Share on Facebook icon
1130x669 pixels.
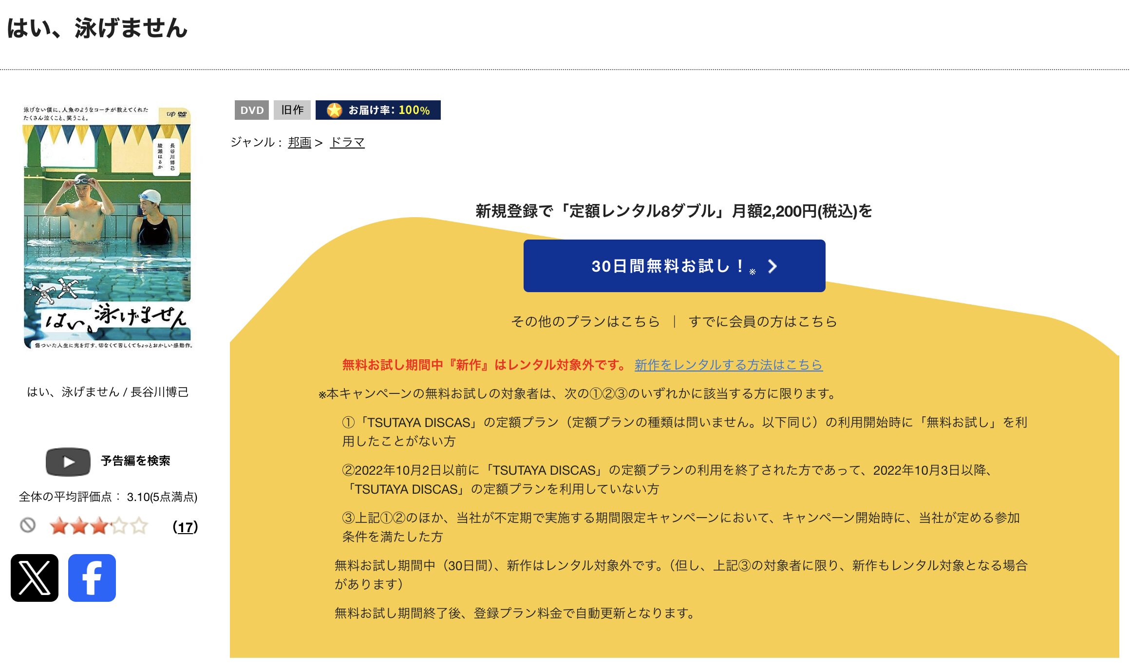point(92,578)
